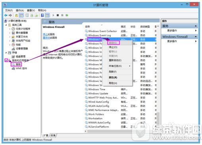Image resolution: width=202 pixels, height=145 pixels.
Task: Open 所有任务(K) submenu in the context menu
Action: tap(117, 66)
